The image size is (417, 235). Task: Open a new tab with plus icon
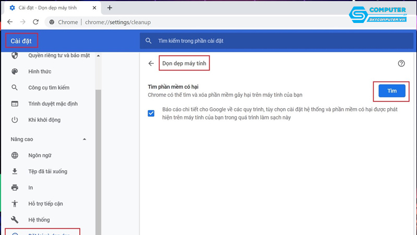pos(109,8)
